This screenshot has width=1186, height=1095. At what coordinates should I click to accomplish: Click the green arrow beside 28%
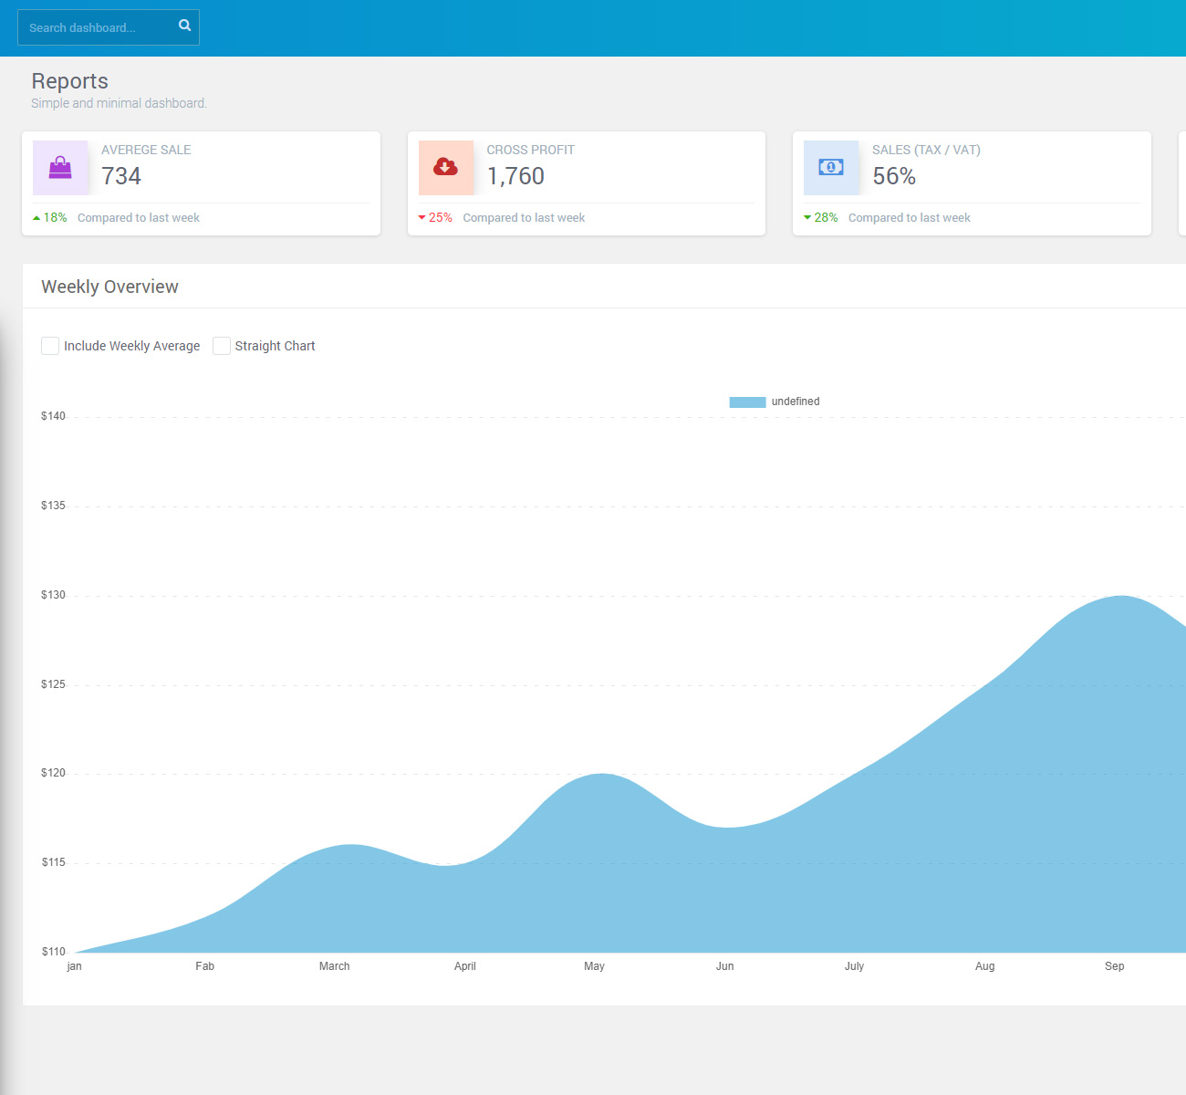point(807,218)
